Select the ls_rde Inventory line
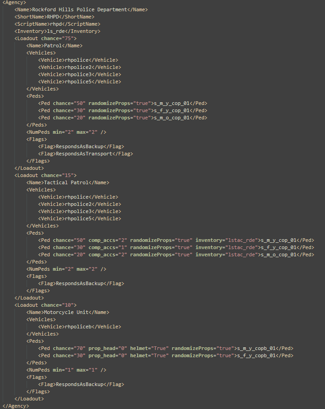The height and width of the screenshot is (409, 325). click(57, 31)
